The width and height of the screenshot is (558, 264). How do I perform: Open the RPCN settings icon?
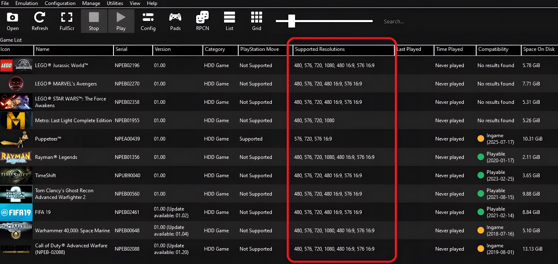203,21
